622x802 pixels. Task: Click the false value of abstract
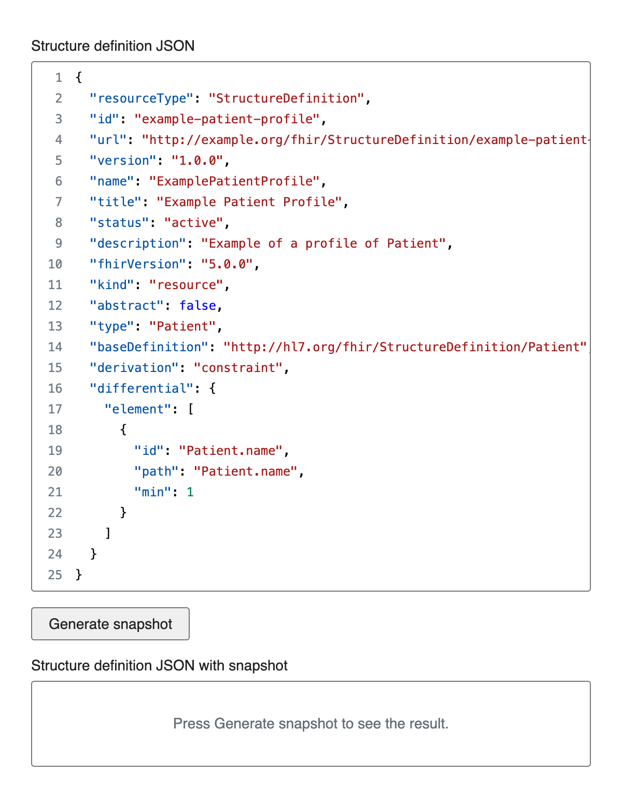[x=197, y=306]
